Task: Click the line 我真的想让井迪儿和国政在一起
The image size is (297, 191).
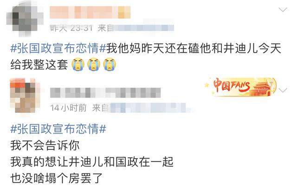Action: coord(92,162)
